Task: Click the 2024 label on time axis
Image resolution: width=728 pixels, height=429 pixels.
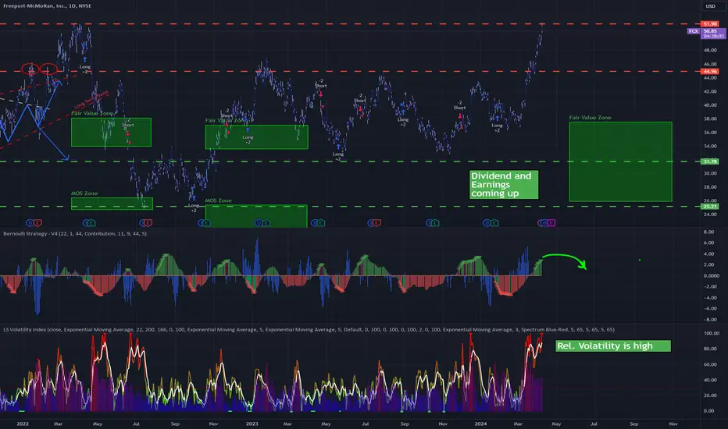Action: [x=480, y=424]
